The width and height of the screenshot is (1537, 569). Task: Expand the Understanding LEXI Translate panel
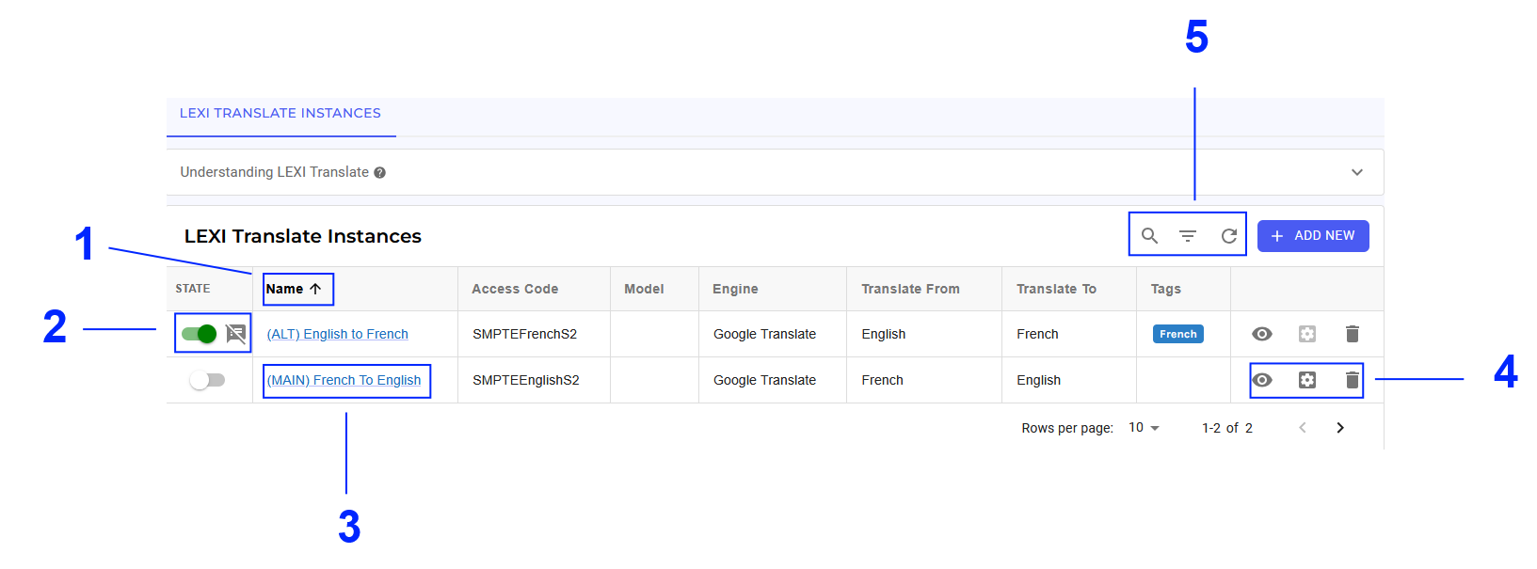point(1357,172)
